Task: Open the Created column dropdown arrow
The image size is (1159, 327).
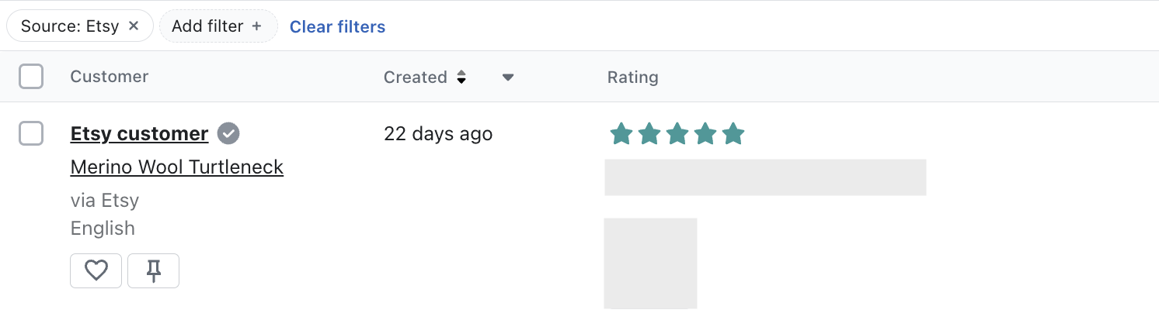Action: click(508, 77)
